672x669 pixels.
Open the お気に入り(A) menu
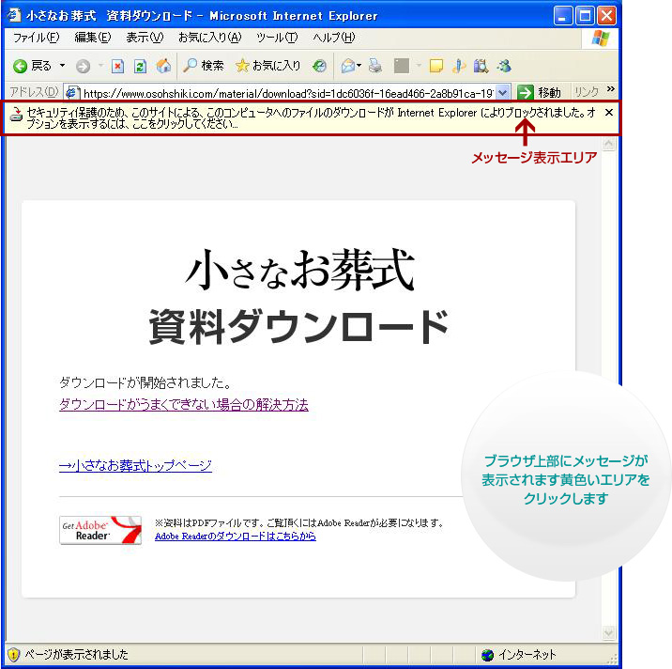[210, 38]
